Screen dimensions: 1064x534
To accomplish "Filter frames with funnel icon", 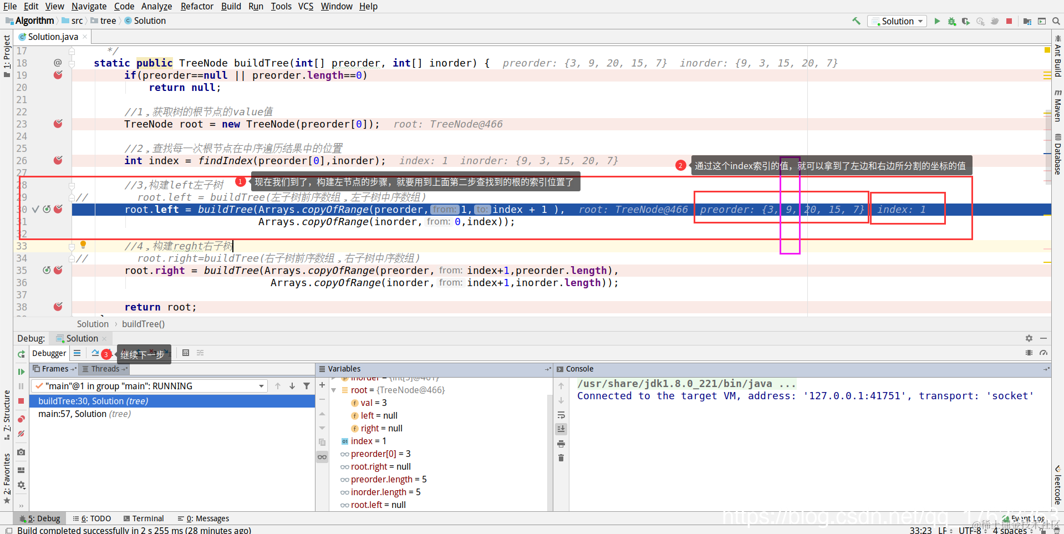I will [307, 386].
